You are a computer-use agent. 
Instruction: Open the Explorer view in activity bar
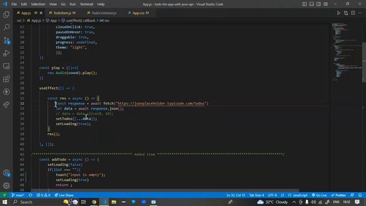point(6,14)
